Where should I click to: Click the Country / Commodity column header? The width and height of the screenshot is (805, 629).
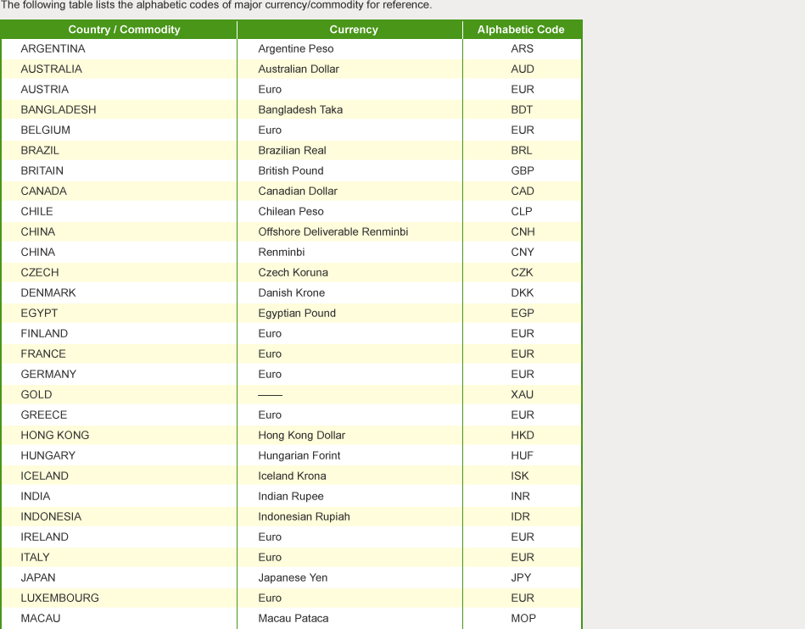[x=124, y=30]
